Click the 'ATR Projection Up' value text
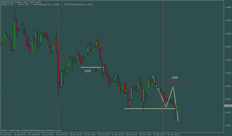This screenshot has width=232, height=136. pyautogui.click(x=46, y=4)
